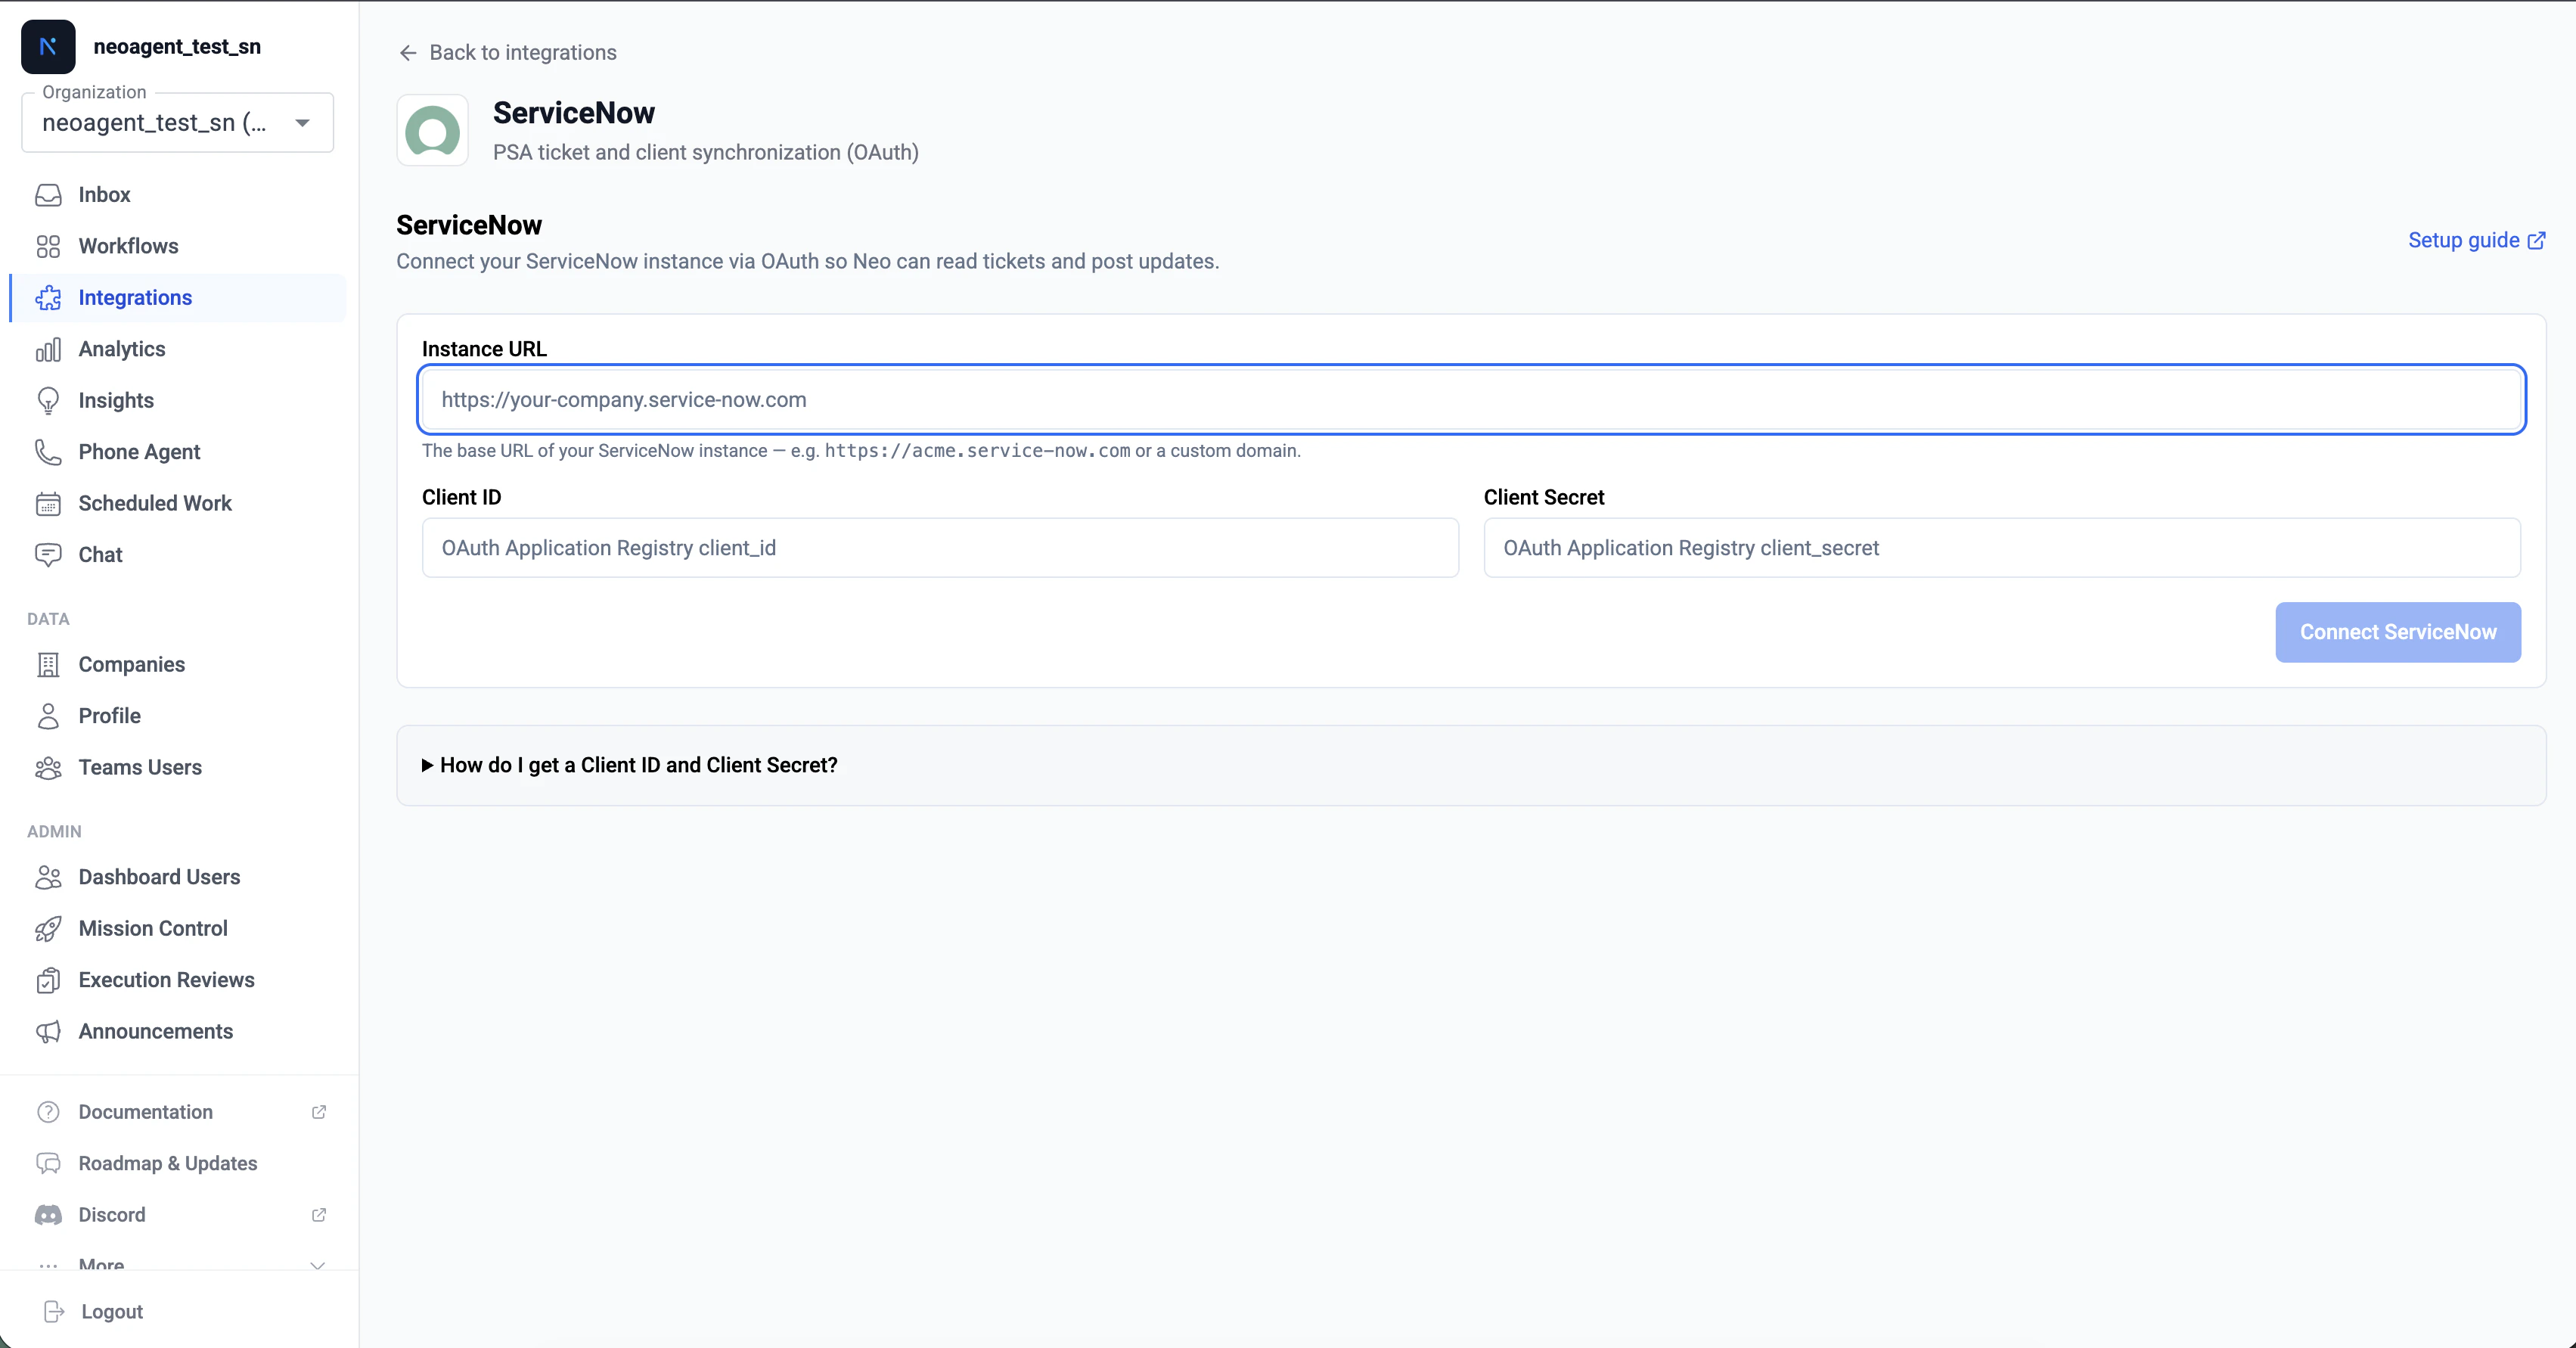The height and width of the screenshot is (1348, 2576).
Task: Click the Inbox tray icon
Action: click(x=48, y=195)
